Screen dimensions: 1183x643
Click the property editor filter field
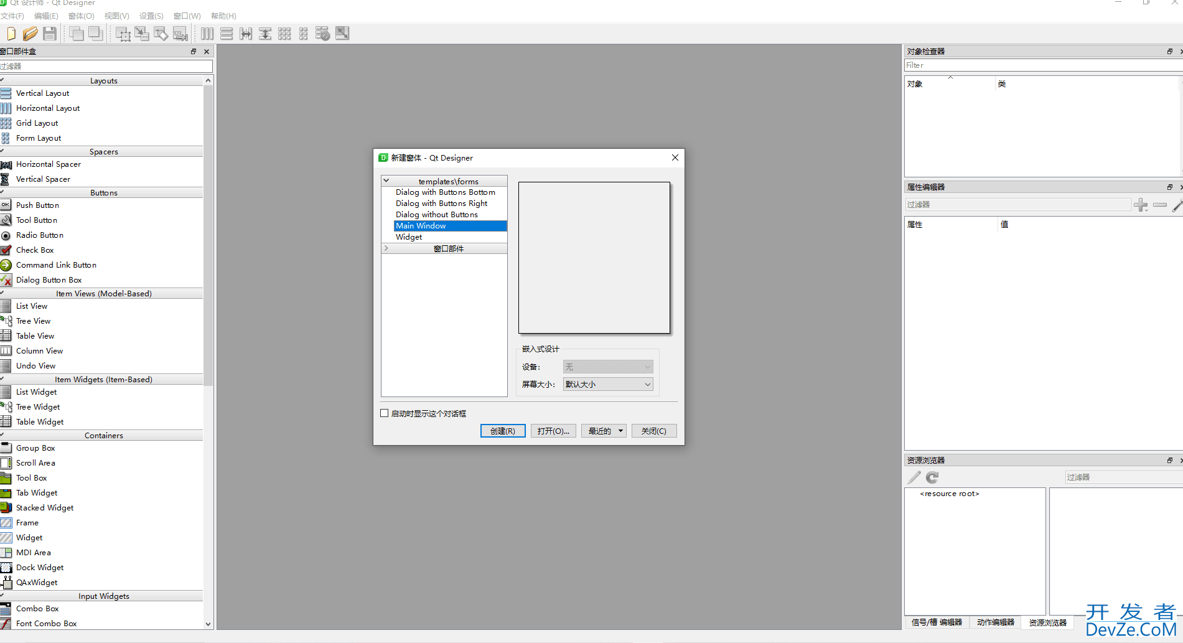pos(1017,205)
